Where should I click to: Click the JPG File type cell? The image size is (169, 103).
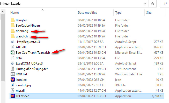click(120, 85)
